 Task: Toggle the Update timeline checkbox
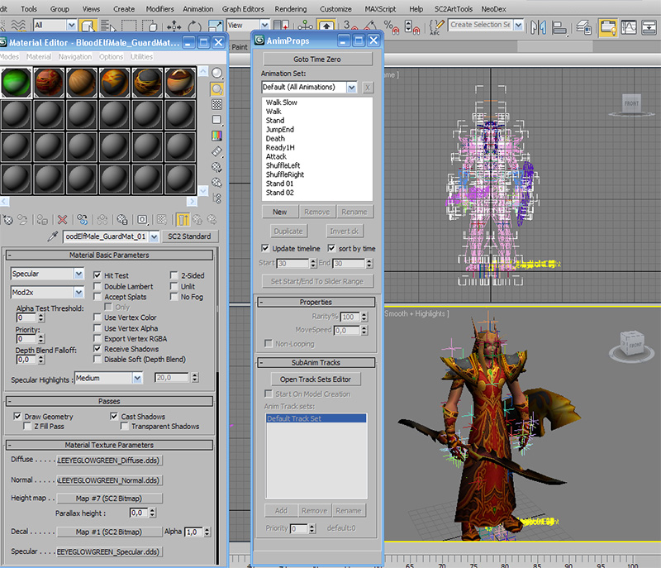(265, 248)
